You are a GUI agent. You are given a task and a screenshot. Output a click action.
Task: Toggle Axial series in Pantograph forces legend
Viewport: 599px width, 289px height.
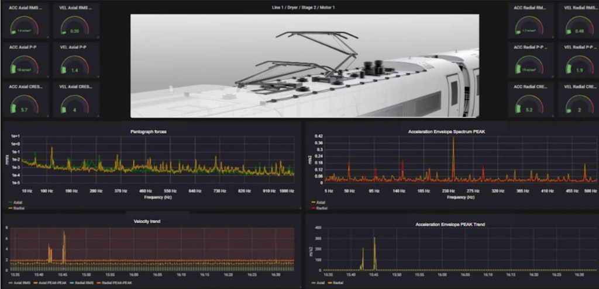[15, 203]
